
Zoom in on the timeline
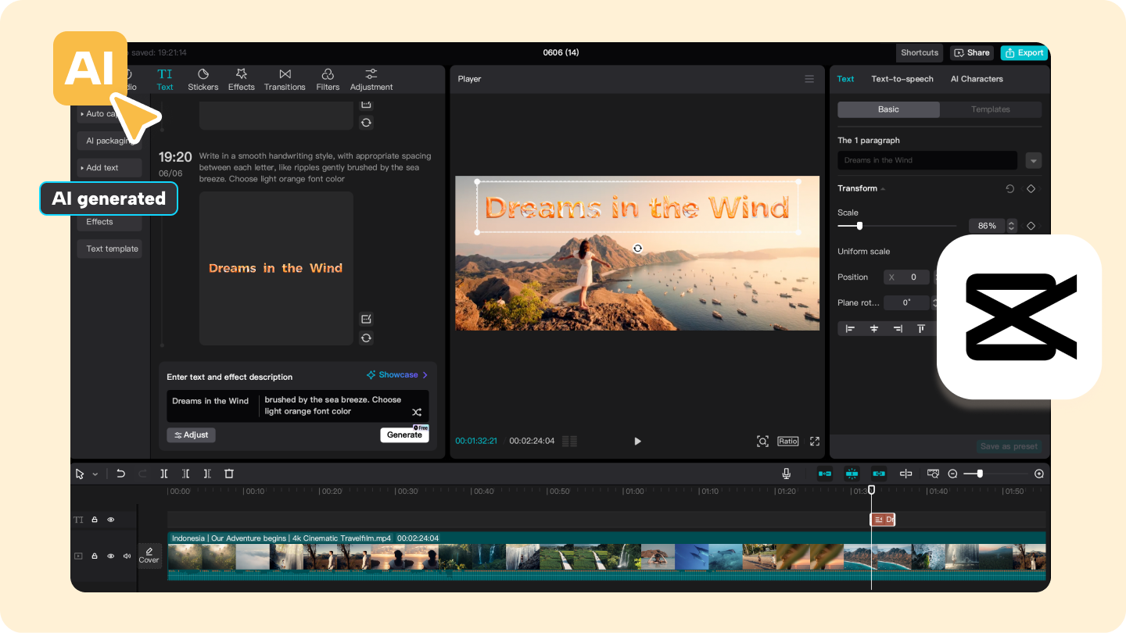click(1038, 473)
